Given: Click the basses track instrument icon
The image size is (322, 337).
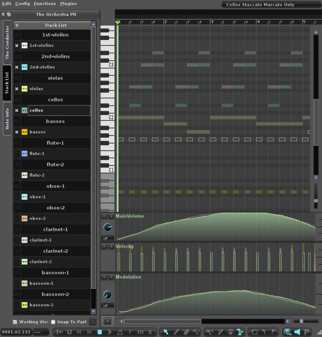Looking at the screenshot, I should point(24,132).
